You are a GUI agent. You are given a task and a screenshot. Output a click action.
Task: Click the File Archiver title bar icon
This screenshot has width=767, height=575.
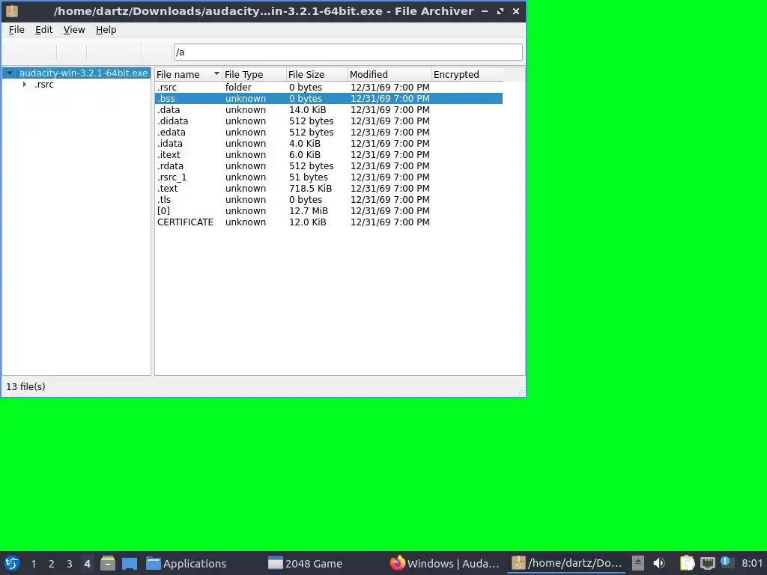(12, 10)
